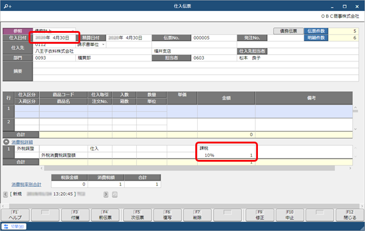Open the 消費税率別合計 link
The image size is (365, 231).
coord(26,184)
